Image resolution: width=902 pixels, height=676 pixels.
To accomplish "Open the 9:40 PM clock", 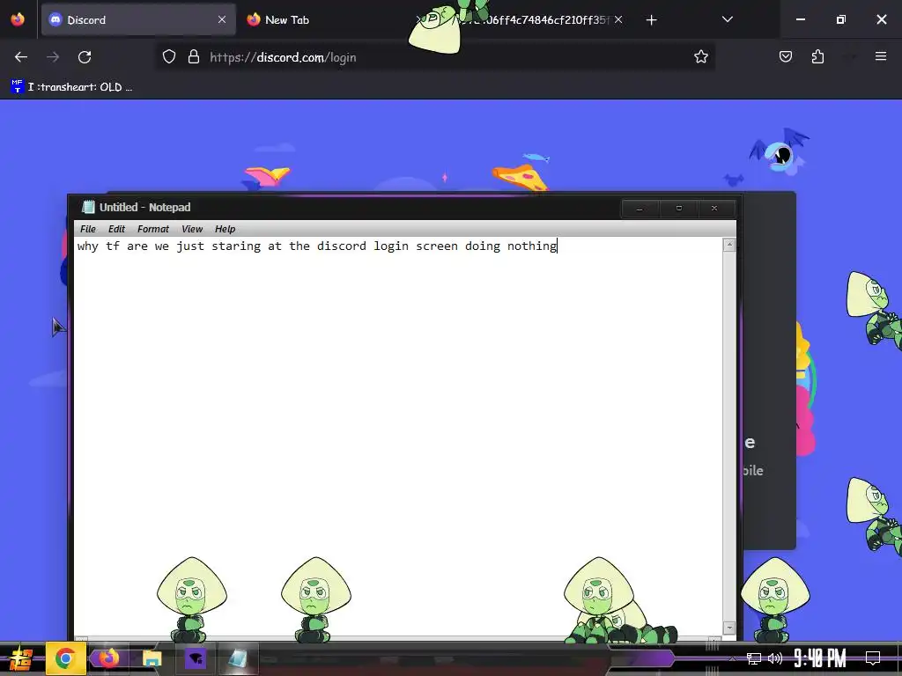I will pyautogui.click(x=820, y=658).
